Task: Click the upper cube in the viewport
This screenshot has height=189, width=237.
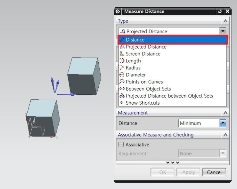Action: [84, 76]
